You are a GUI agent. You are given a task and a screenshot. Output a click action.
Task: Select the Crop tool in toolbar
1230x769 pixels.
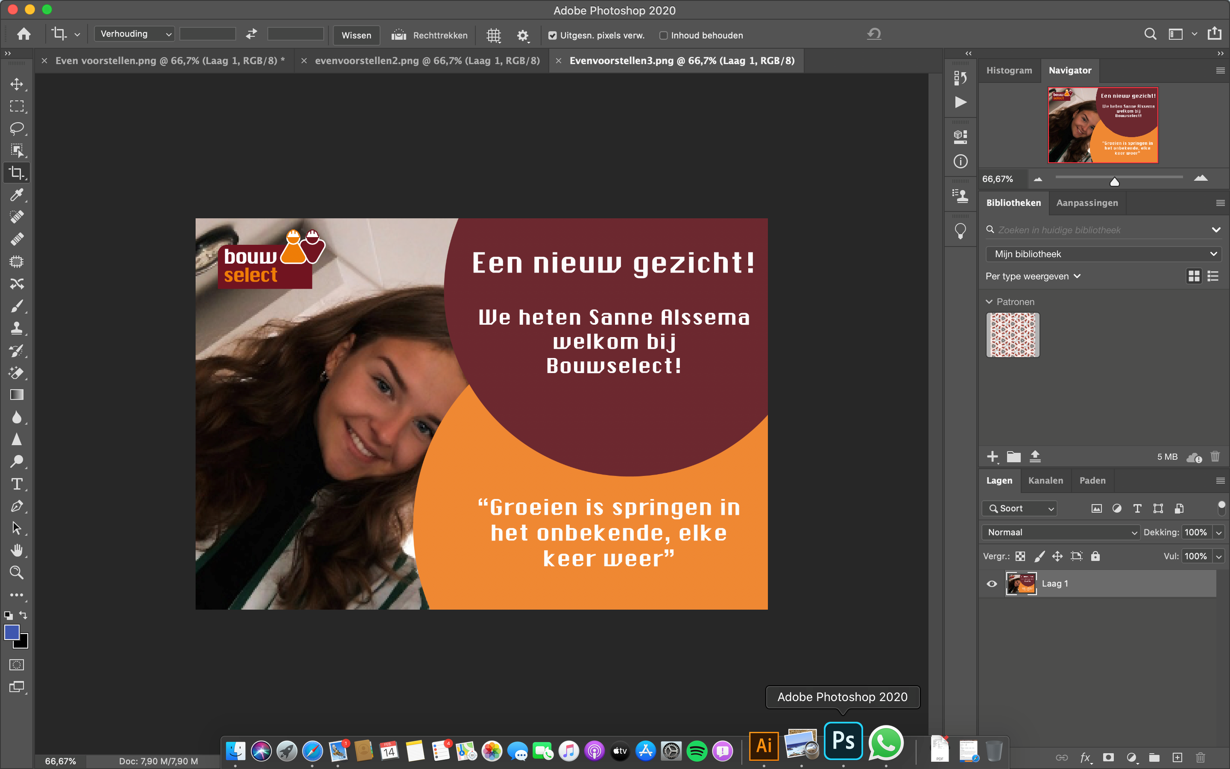(x=17, y=173)
